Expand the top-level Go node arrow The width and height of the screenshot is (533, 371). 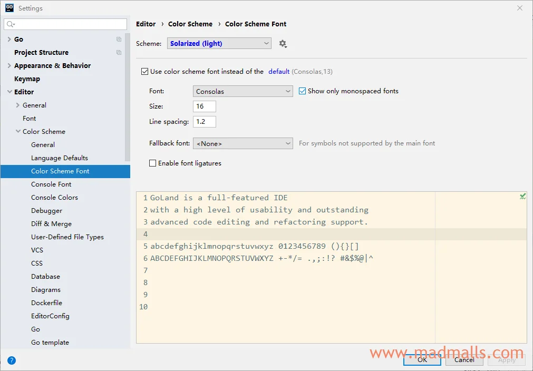point(9,40)
